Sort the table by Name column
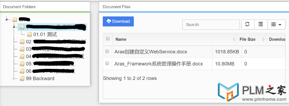The image size is (289, 106). coord(175,39)
